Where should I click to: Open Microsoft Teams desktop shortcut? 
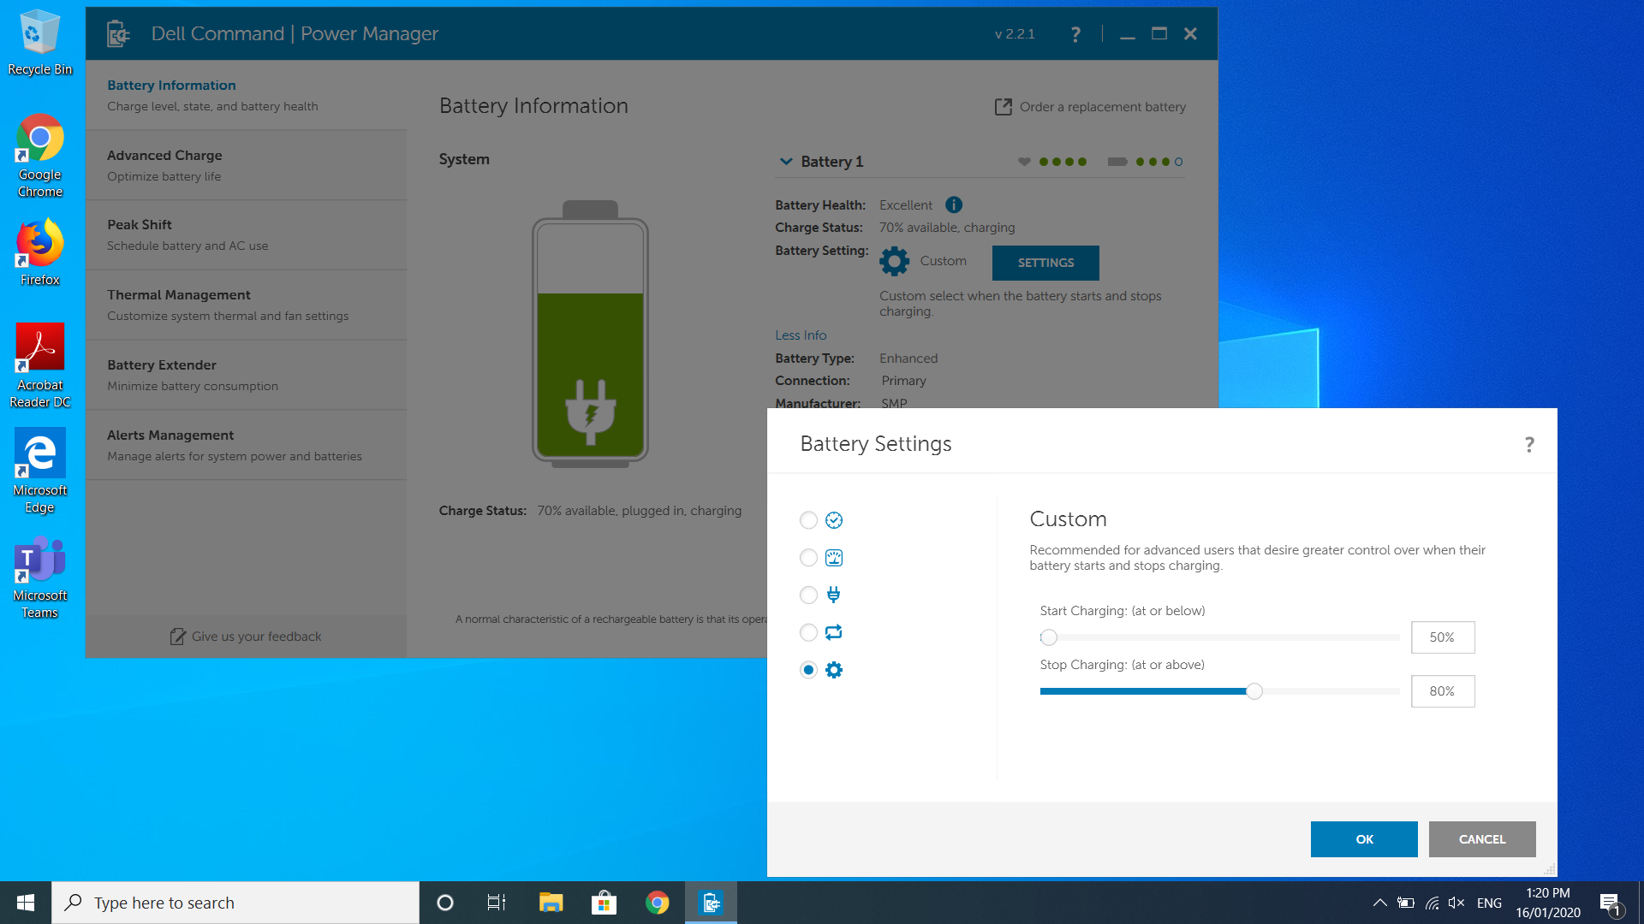pos(39,577)
